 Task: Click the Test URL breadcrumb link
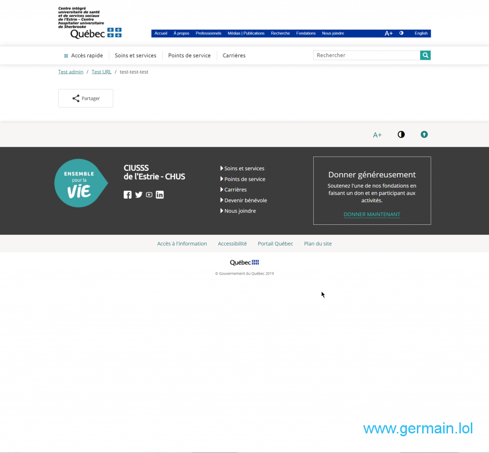[x=101, y=72]
